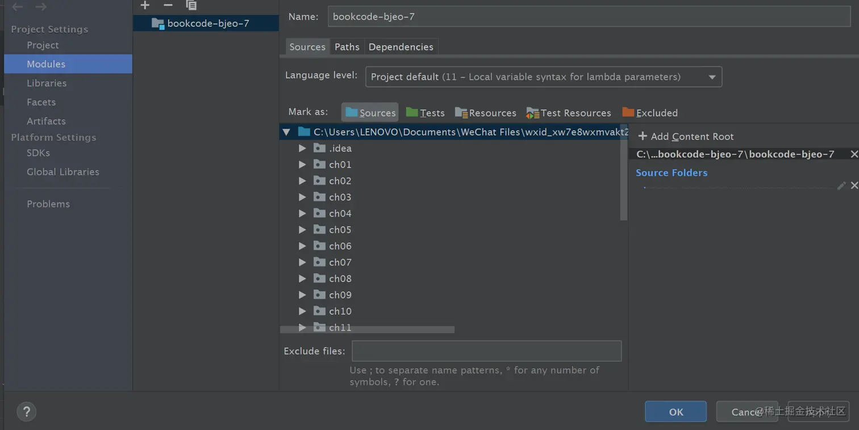Mark the folder as Excluded

(650, 113)
